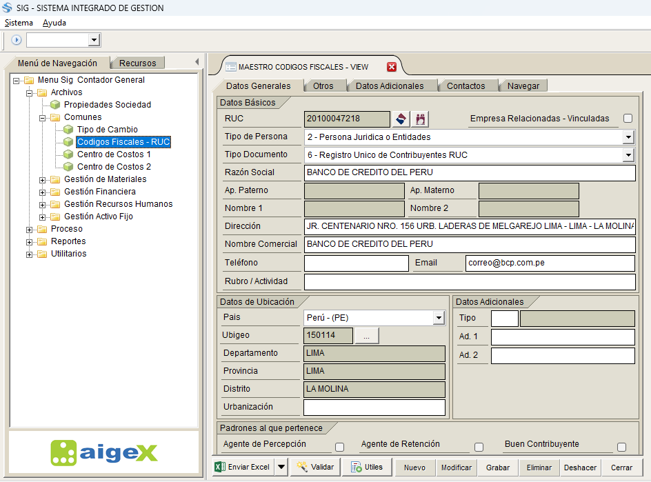Click the Comunes folder icon
The width and height of the screenshot is (651, 482).
(x=55, y=117)
